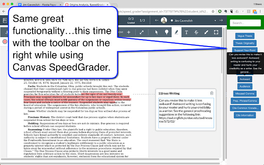Click the 'Issue:' heading in the document

tap(32, 111)
